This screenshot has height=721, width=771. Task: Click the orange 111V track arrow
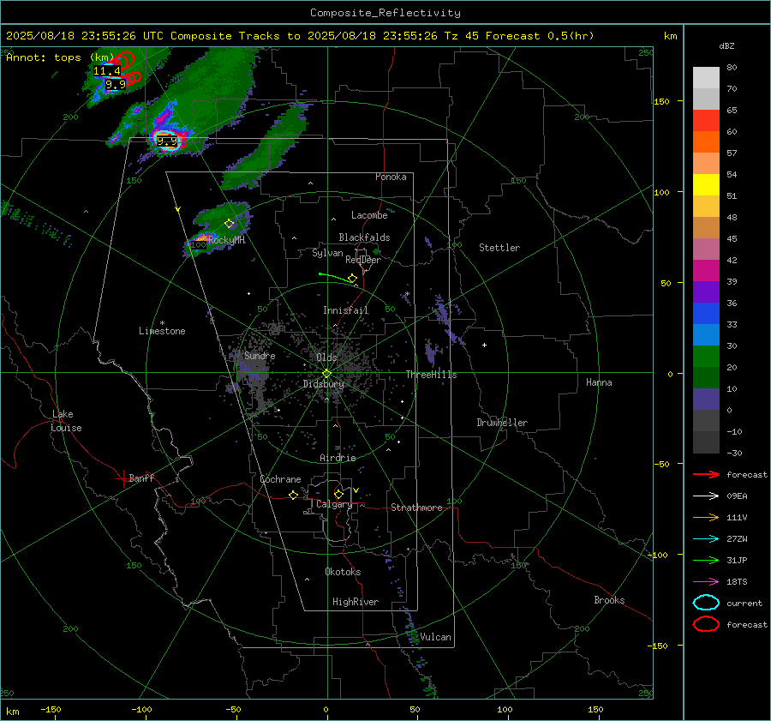click(x=706, y=517)
